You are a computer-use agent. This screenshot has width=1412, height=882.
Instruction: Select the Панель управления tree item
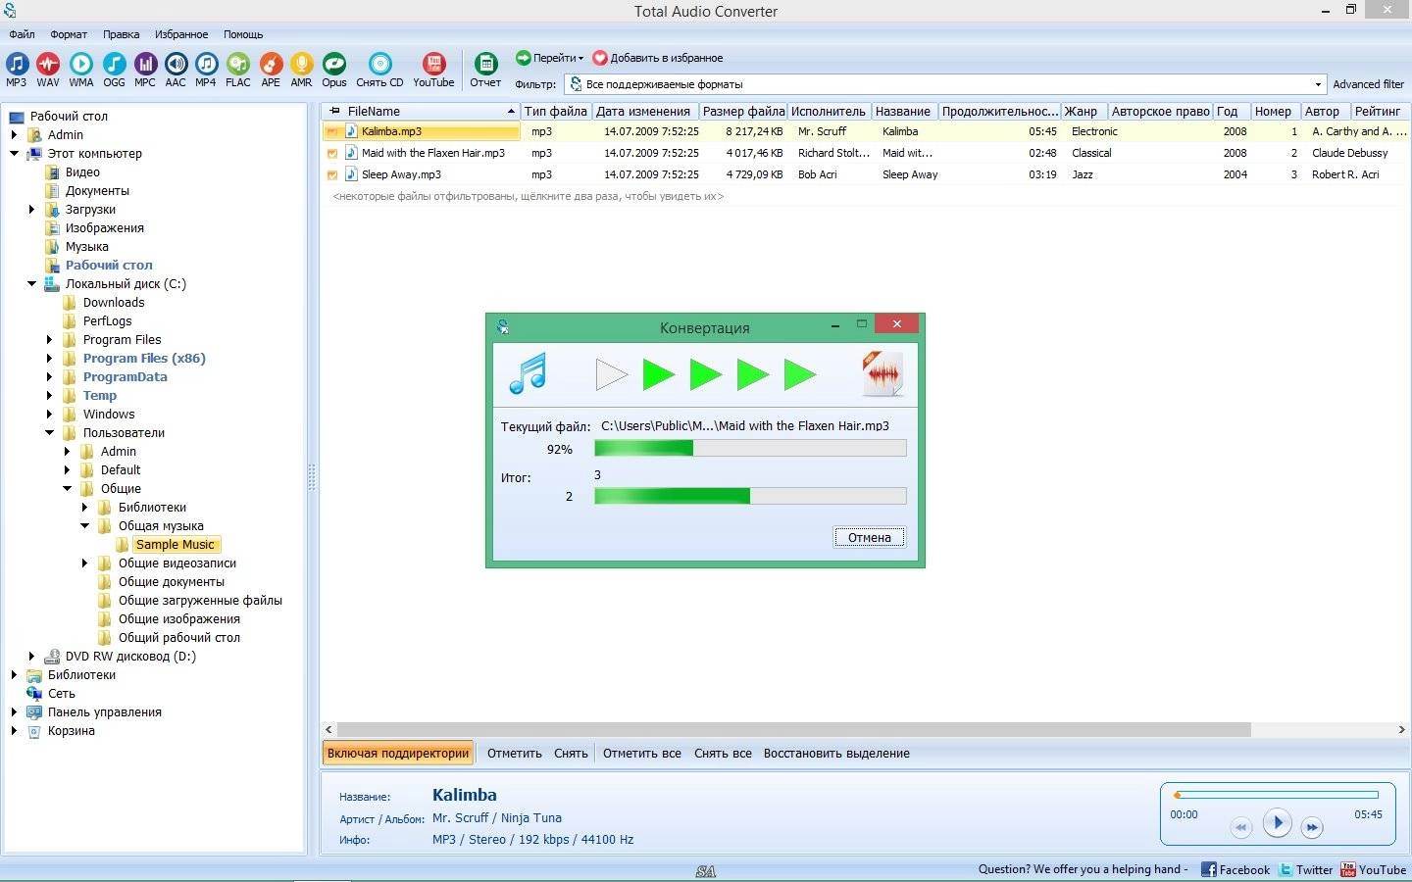click(105, 712)
